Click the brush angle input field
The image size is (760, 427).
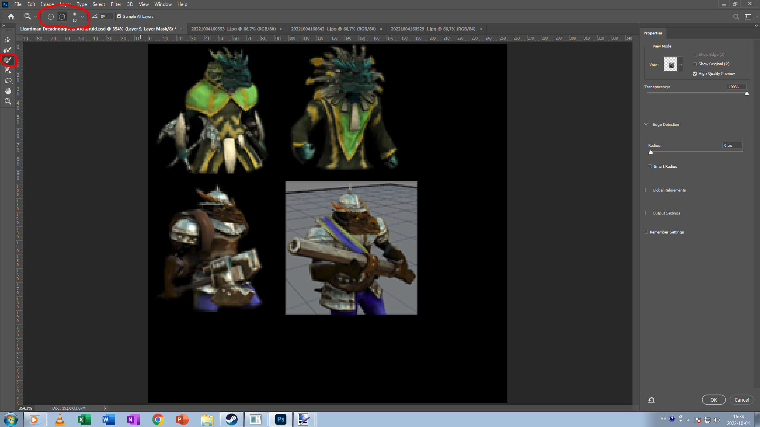[106, 17]
